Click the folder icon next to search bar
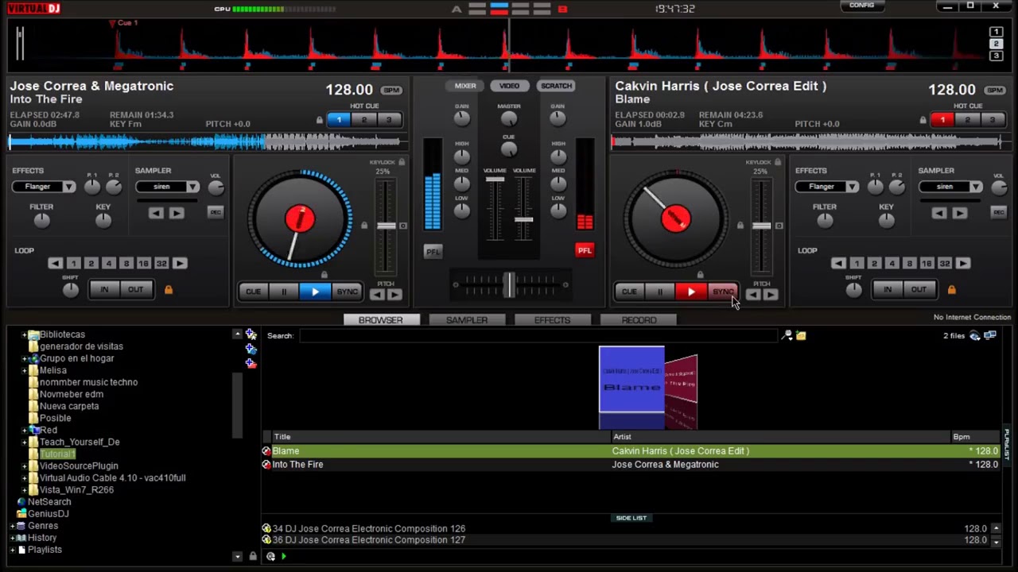The width and height of the screenshot is (1018, 572). tap(801, 336)
